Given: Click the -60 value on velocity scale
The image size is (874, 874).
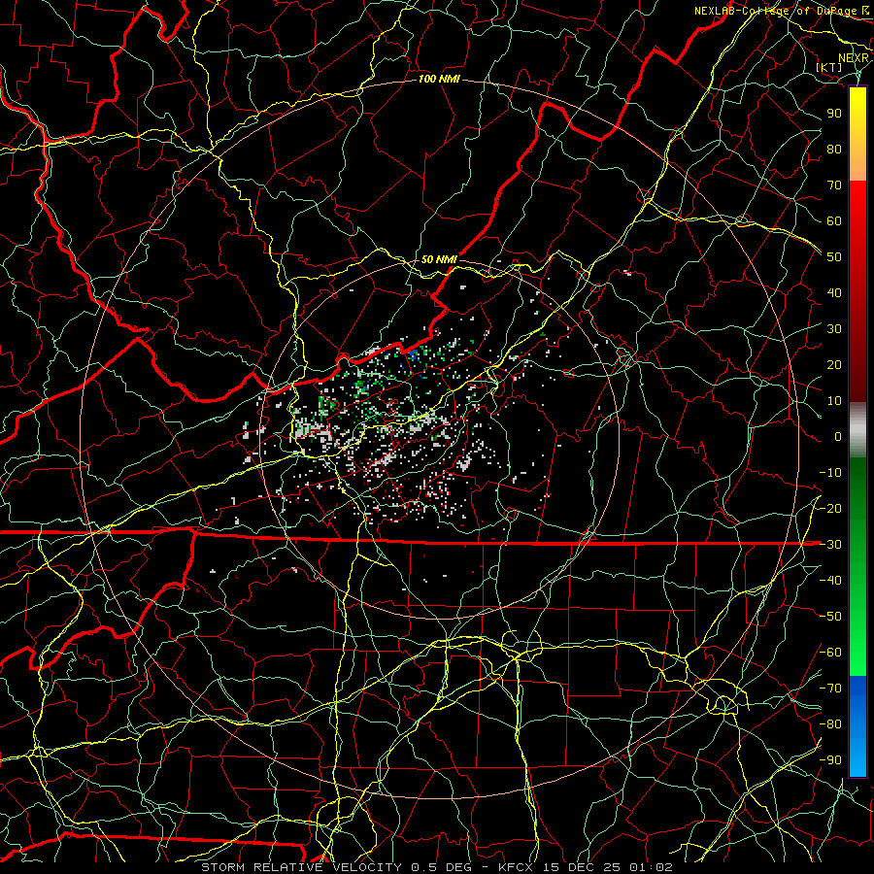Looking at the screenshot, I should [830, 653].
